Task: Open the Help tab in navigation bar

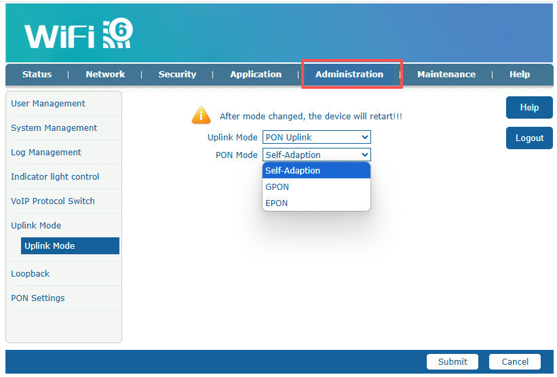Action: (520, 74)
